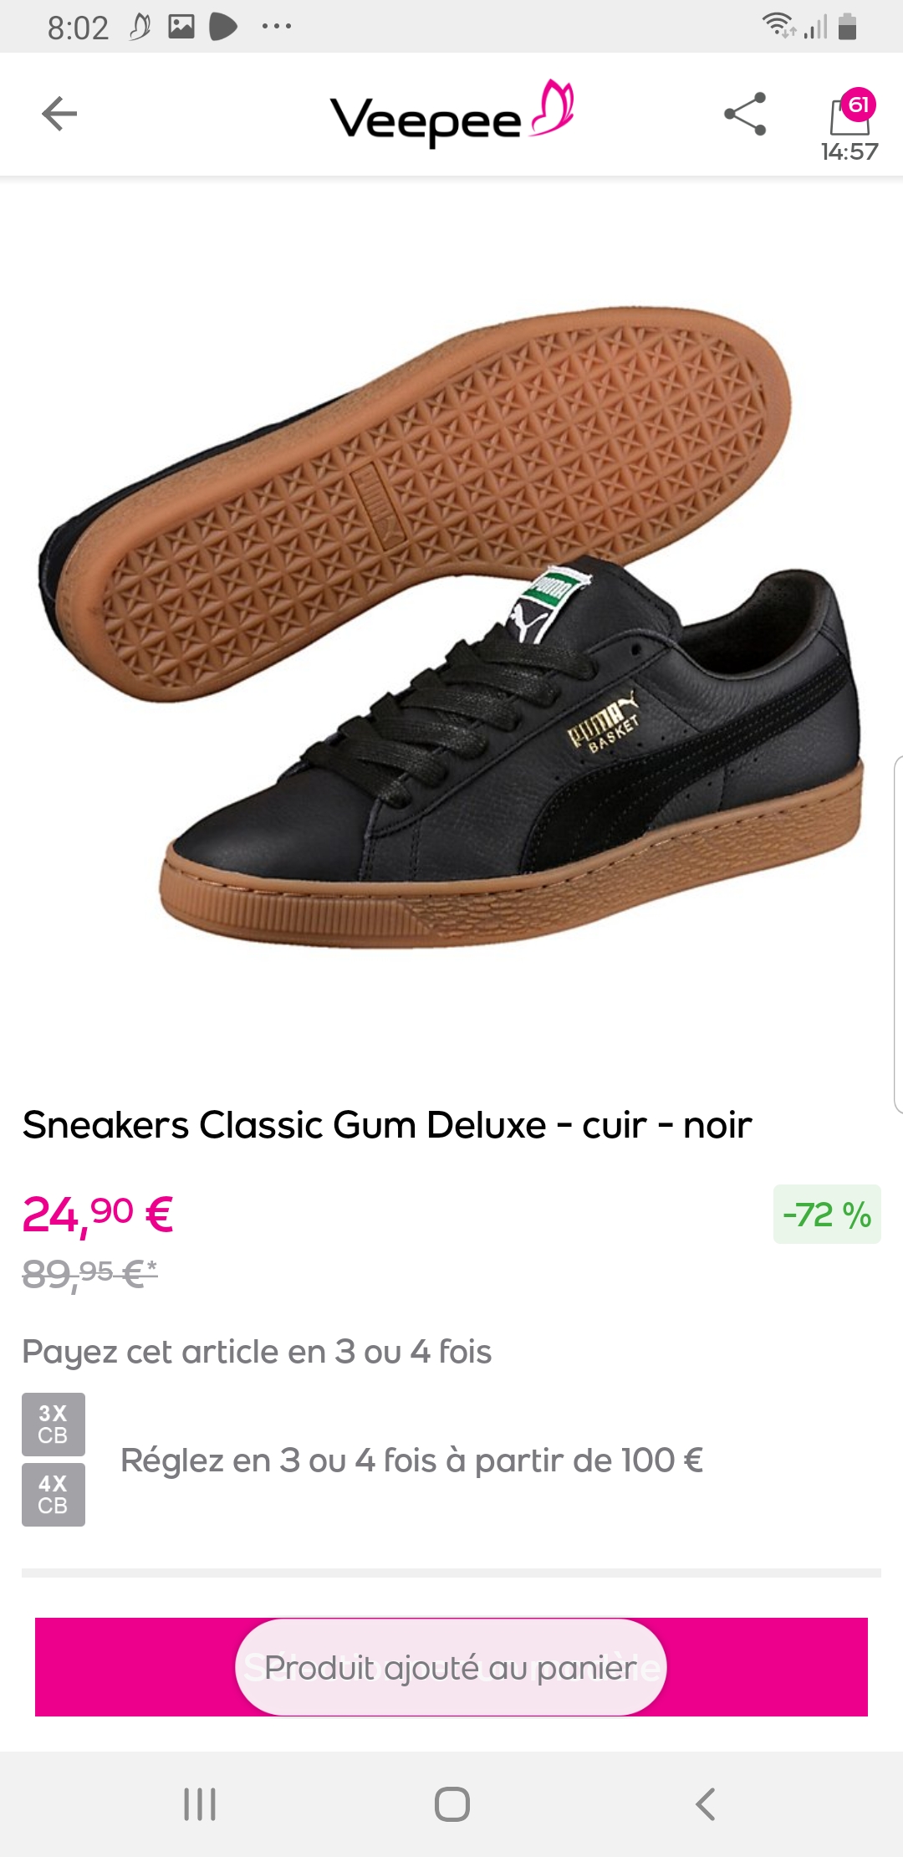Tap the cart timer 14:57
The height and width of the screenshot is (1857, 903).
pyautogui.click(x=849, y=151)
